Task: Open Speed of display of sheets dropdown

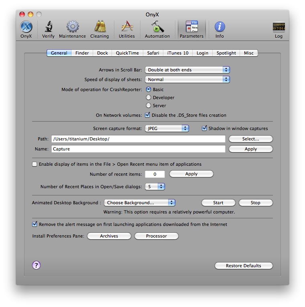Action: (x=187, y=79)
